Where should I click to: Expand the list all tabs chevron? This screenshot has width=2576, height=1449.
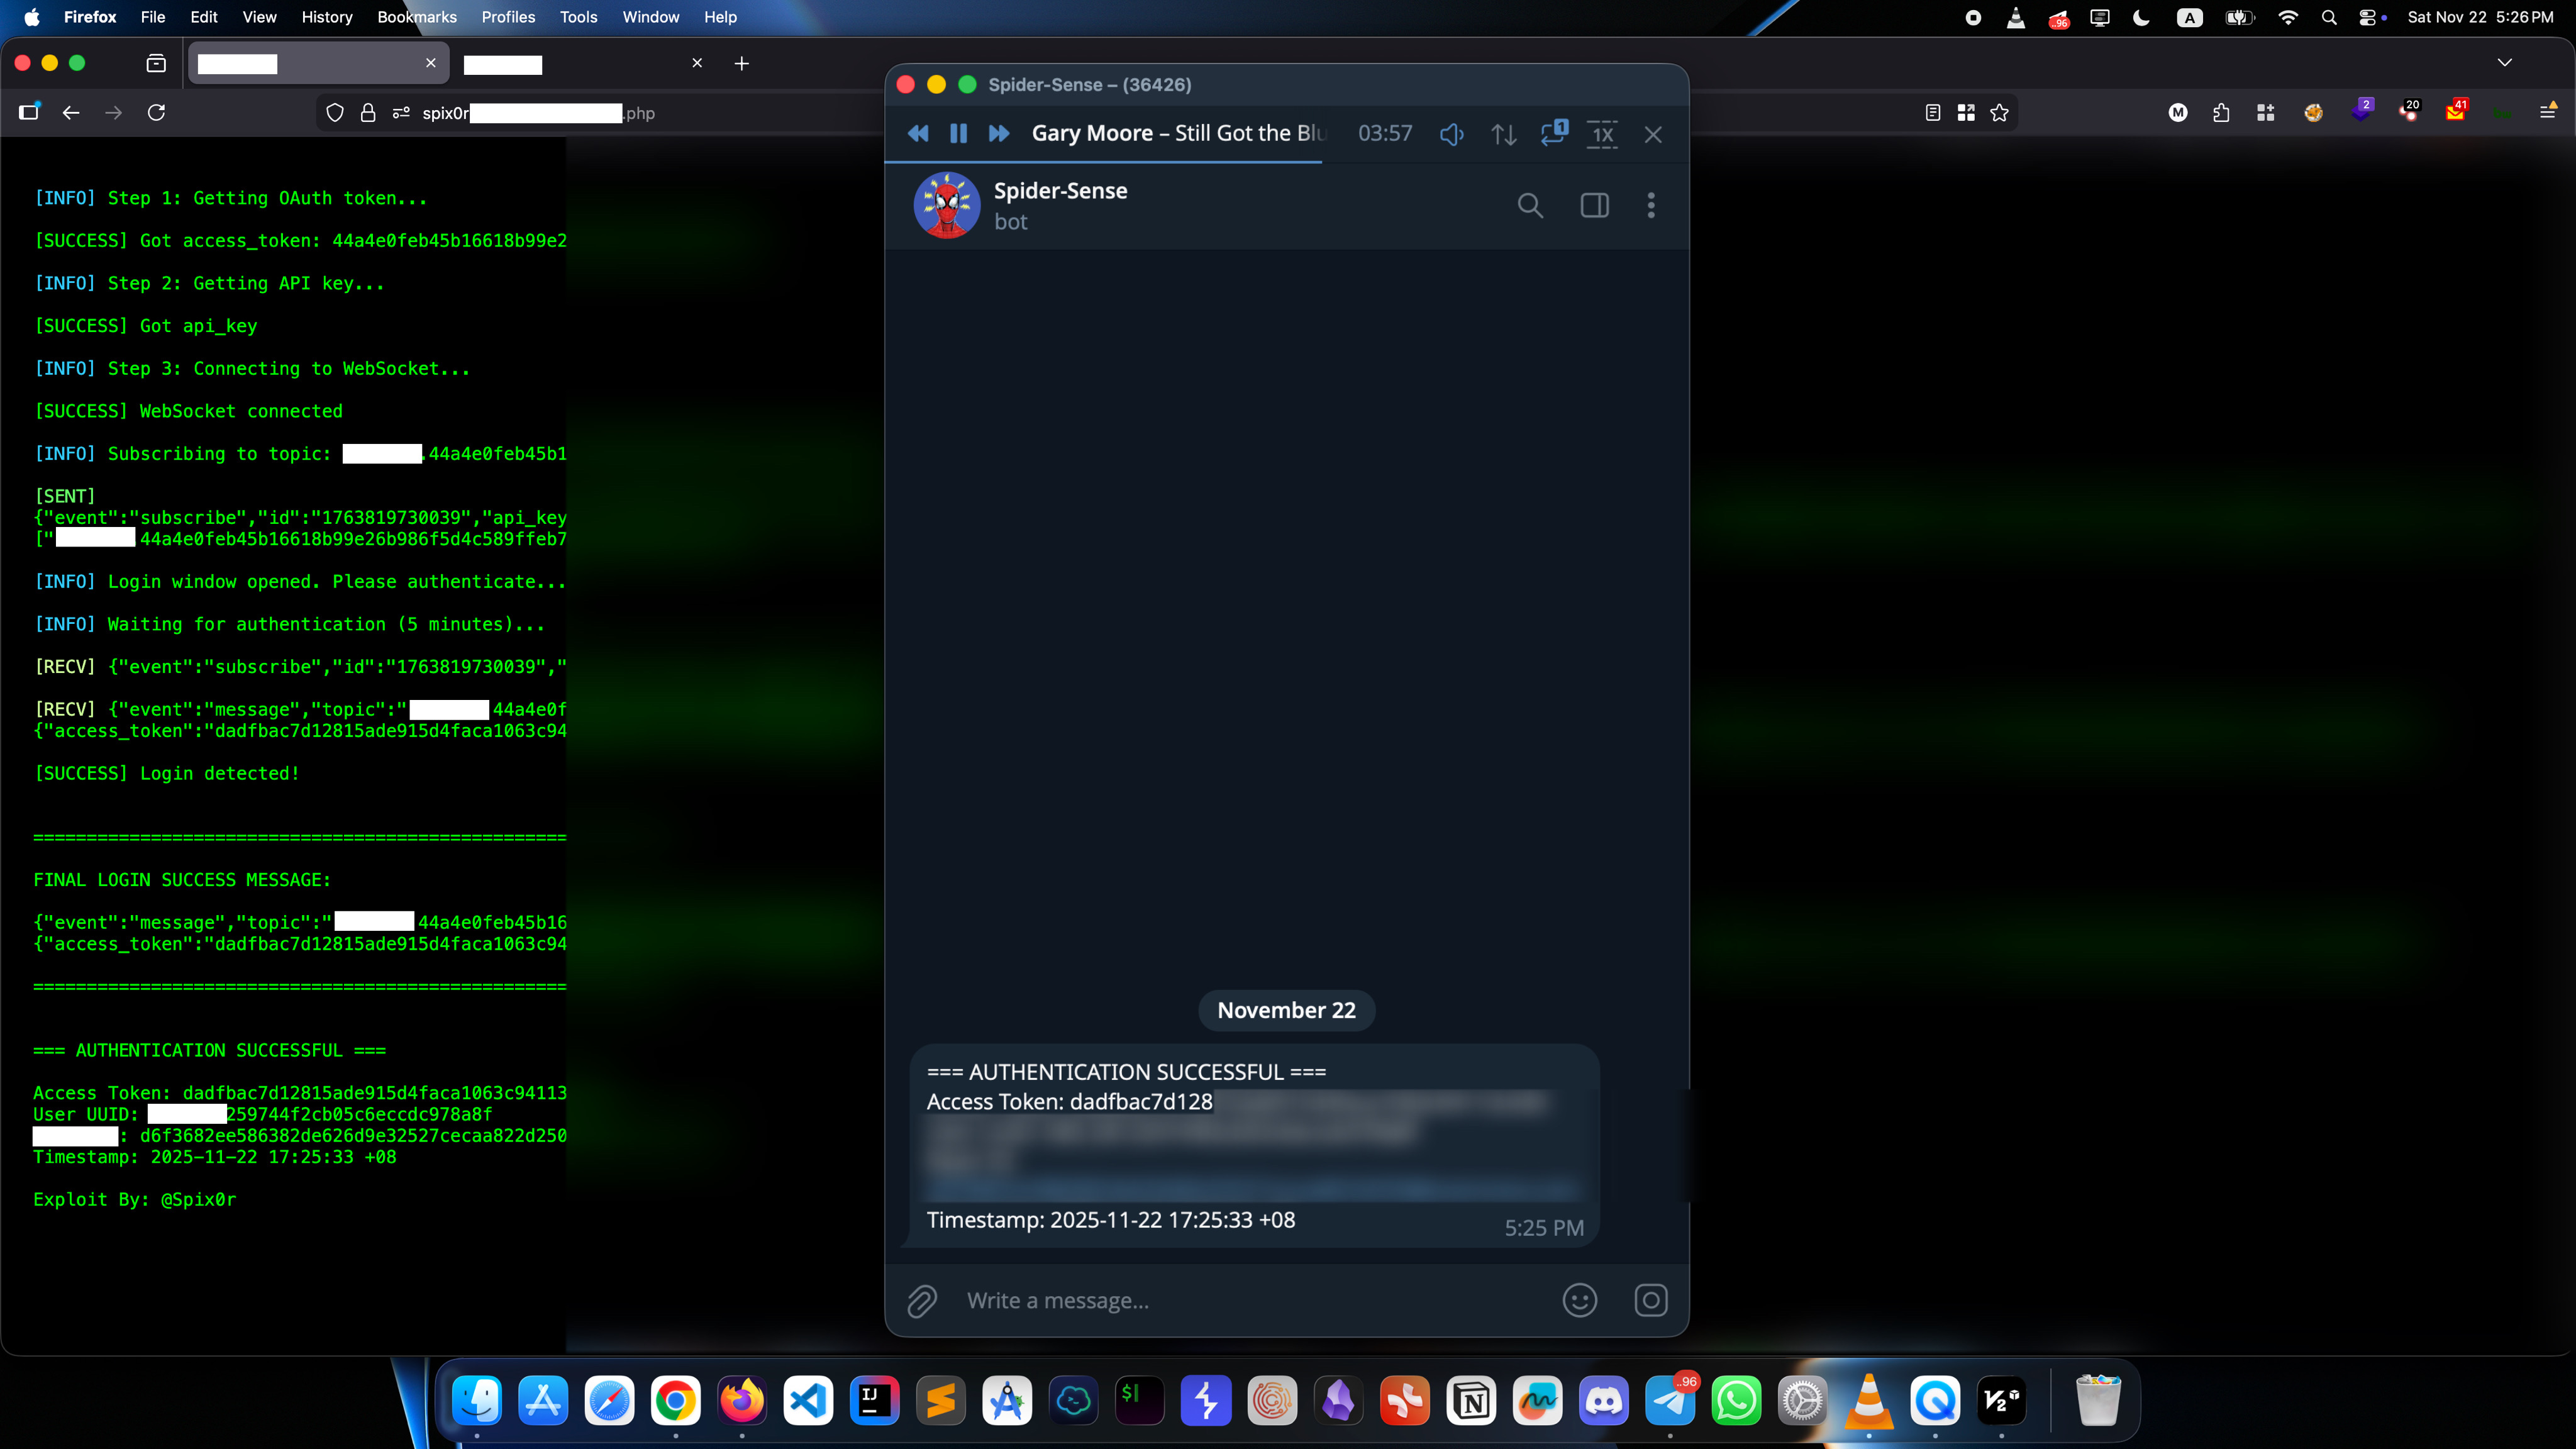(x=2504, y=62)
